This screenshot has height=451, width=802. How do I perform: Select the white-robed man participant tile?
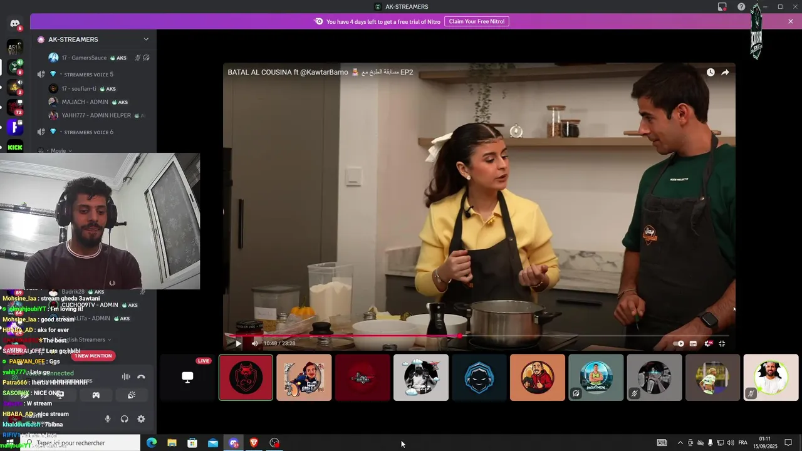click(771, 378)
